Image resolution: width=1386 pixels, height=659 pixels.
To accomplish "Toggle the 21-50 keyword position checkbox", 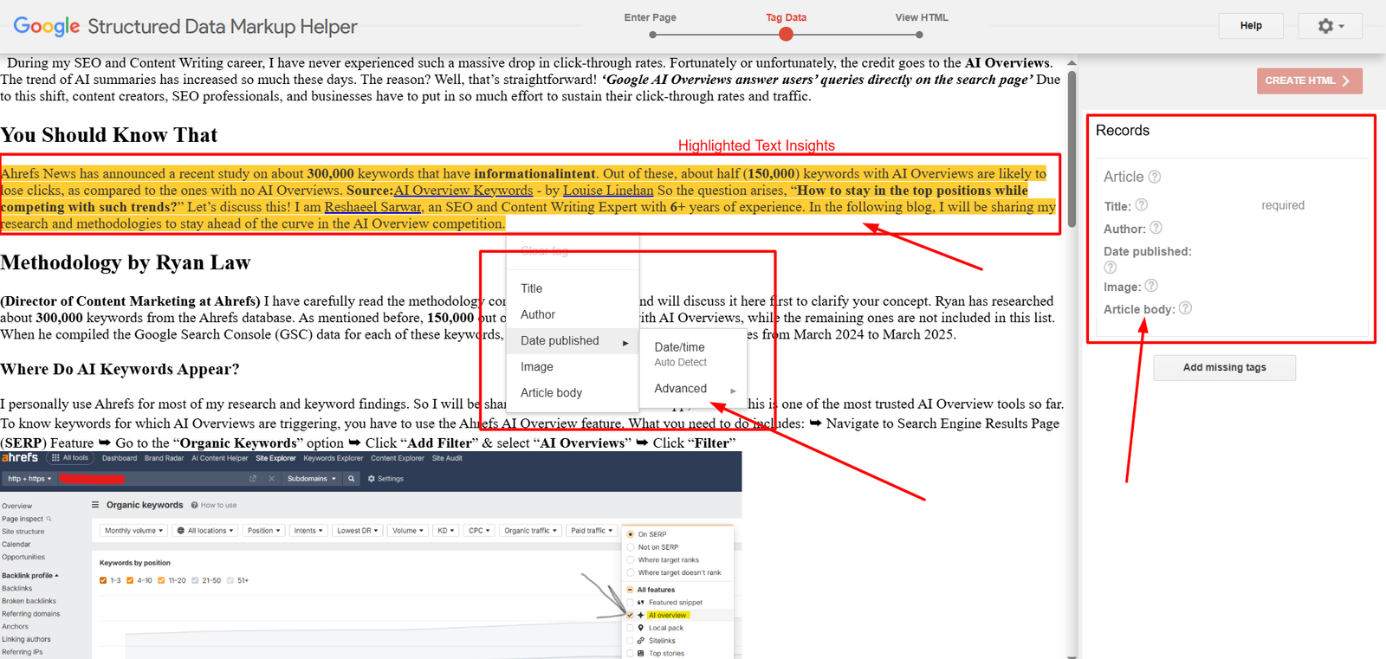I will pos(195,580).
